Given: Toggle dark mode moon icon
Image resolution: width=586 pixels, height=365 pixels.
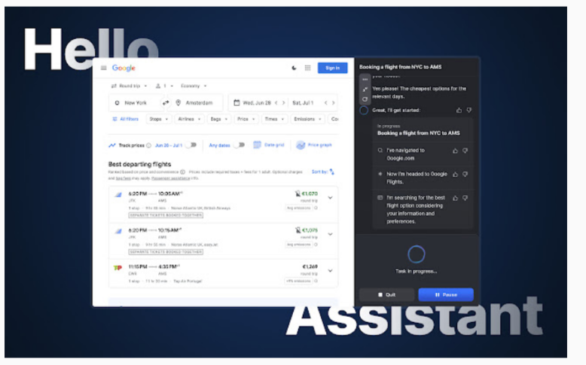Looking at the screenshot, I should (x=294, y=68).
